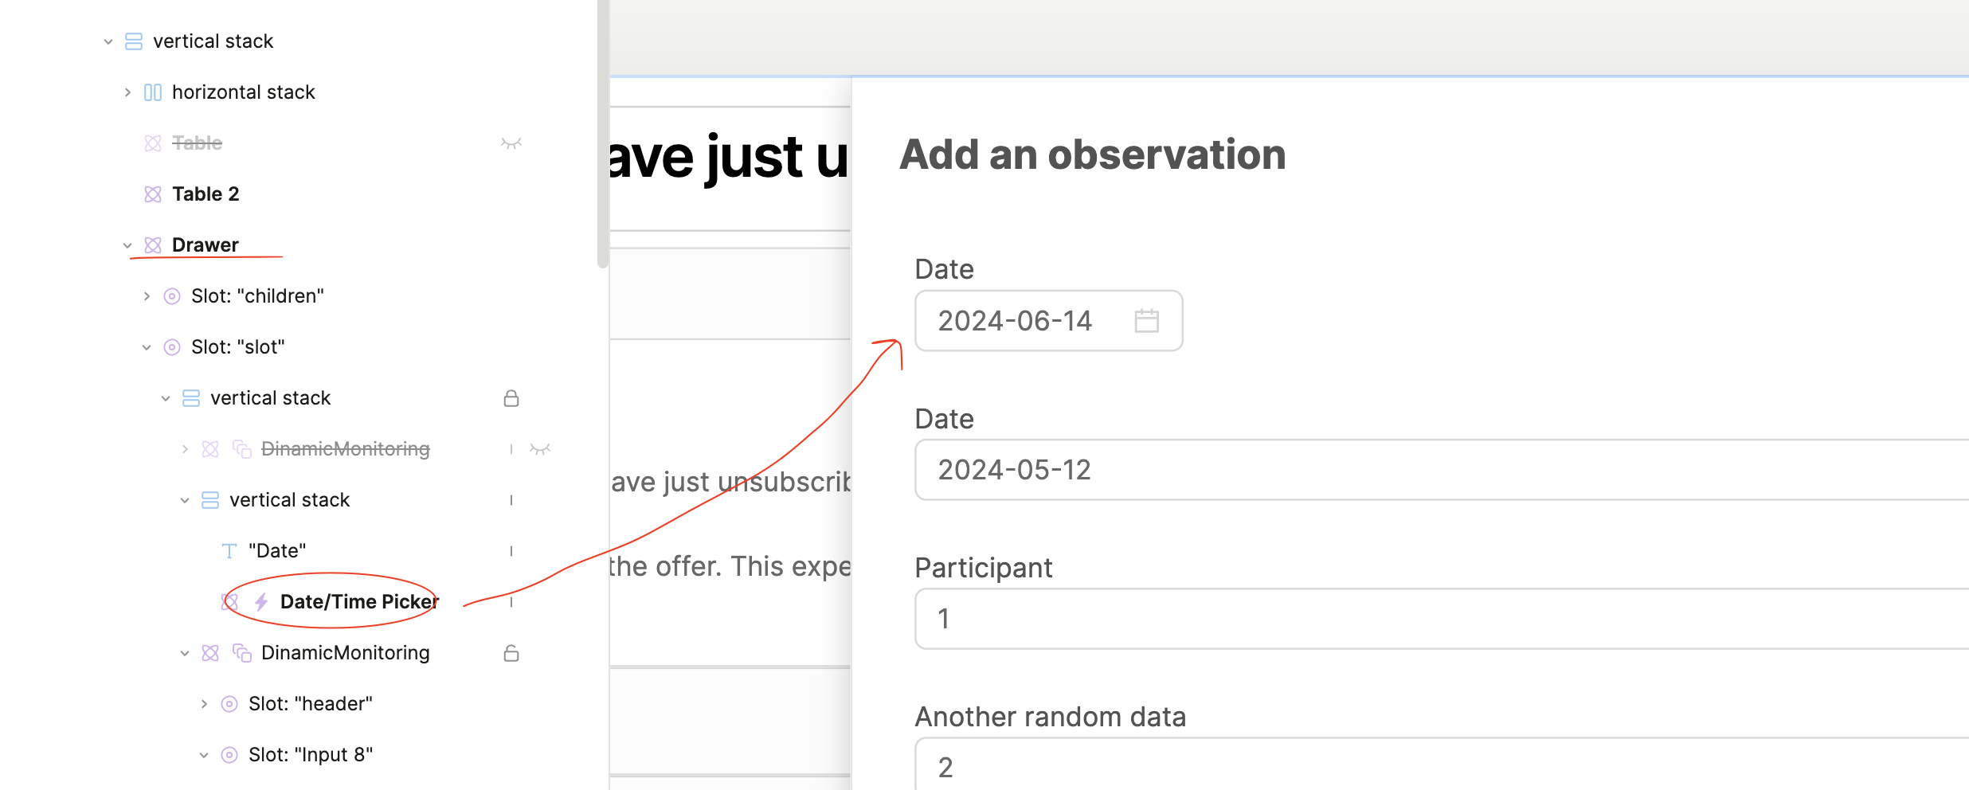Click the tree panel vertical scrollbar
The width and height of the screenshot is (1969, 790).
click(x=603, y=135)
